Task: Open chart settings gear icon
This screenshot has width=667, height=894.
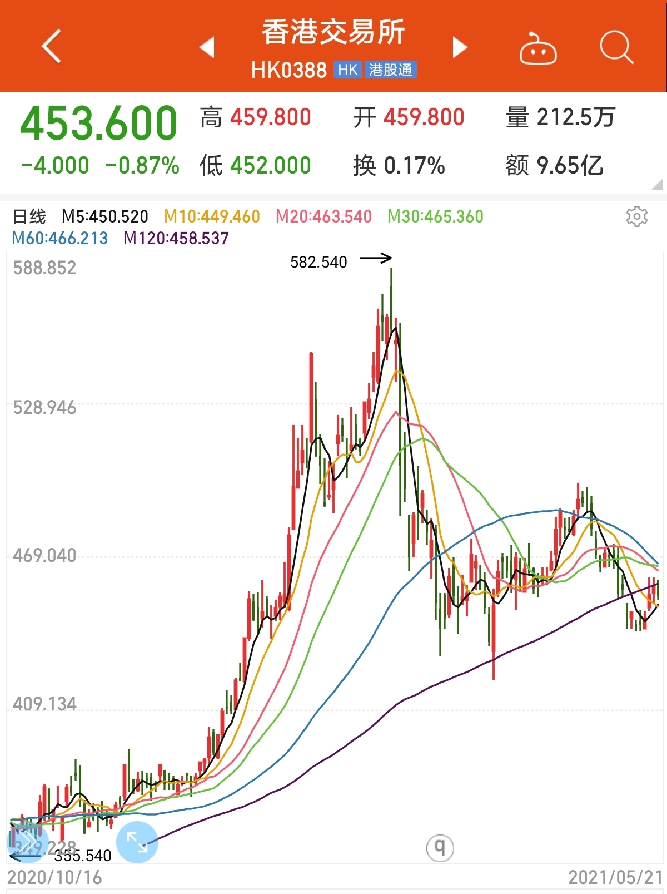Action: 637,216
